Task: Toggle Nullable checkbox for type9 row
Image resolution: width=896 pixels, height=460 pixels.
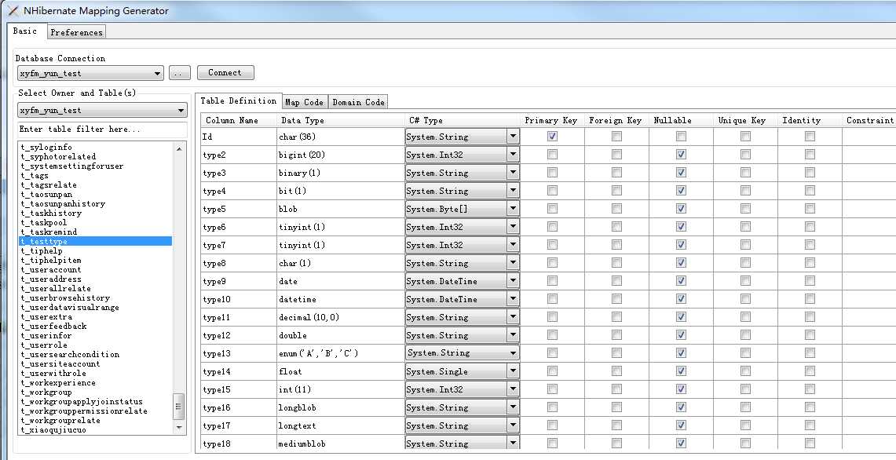Action: point(681,280)
